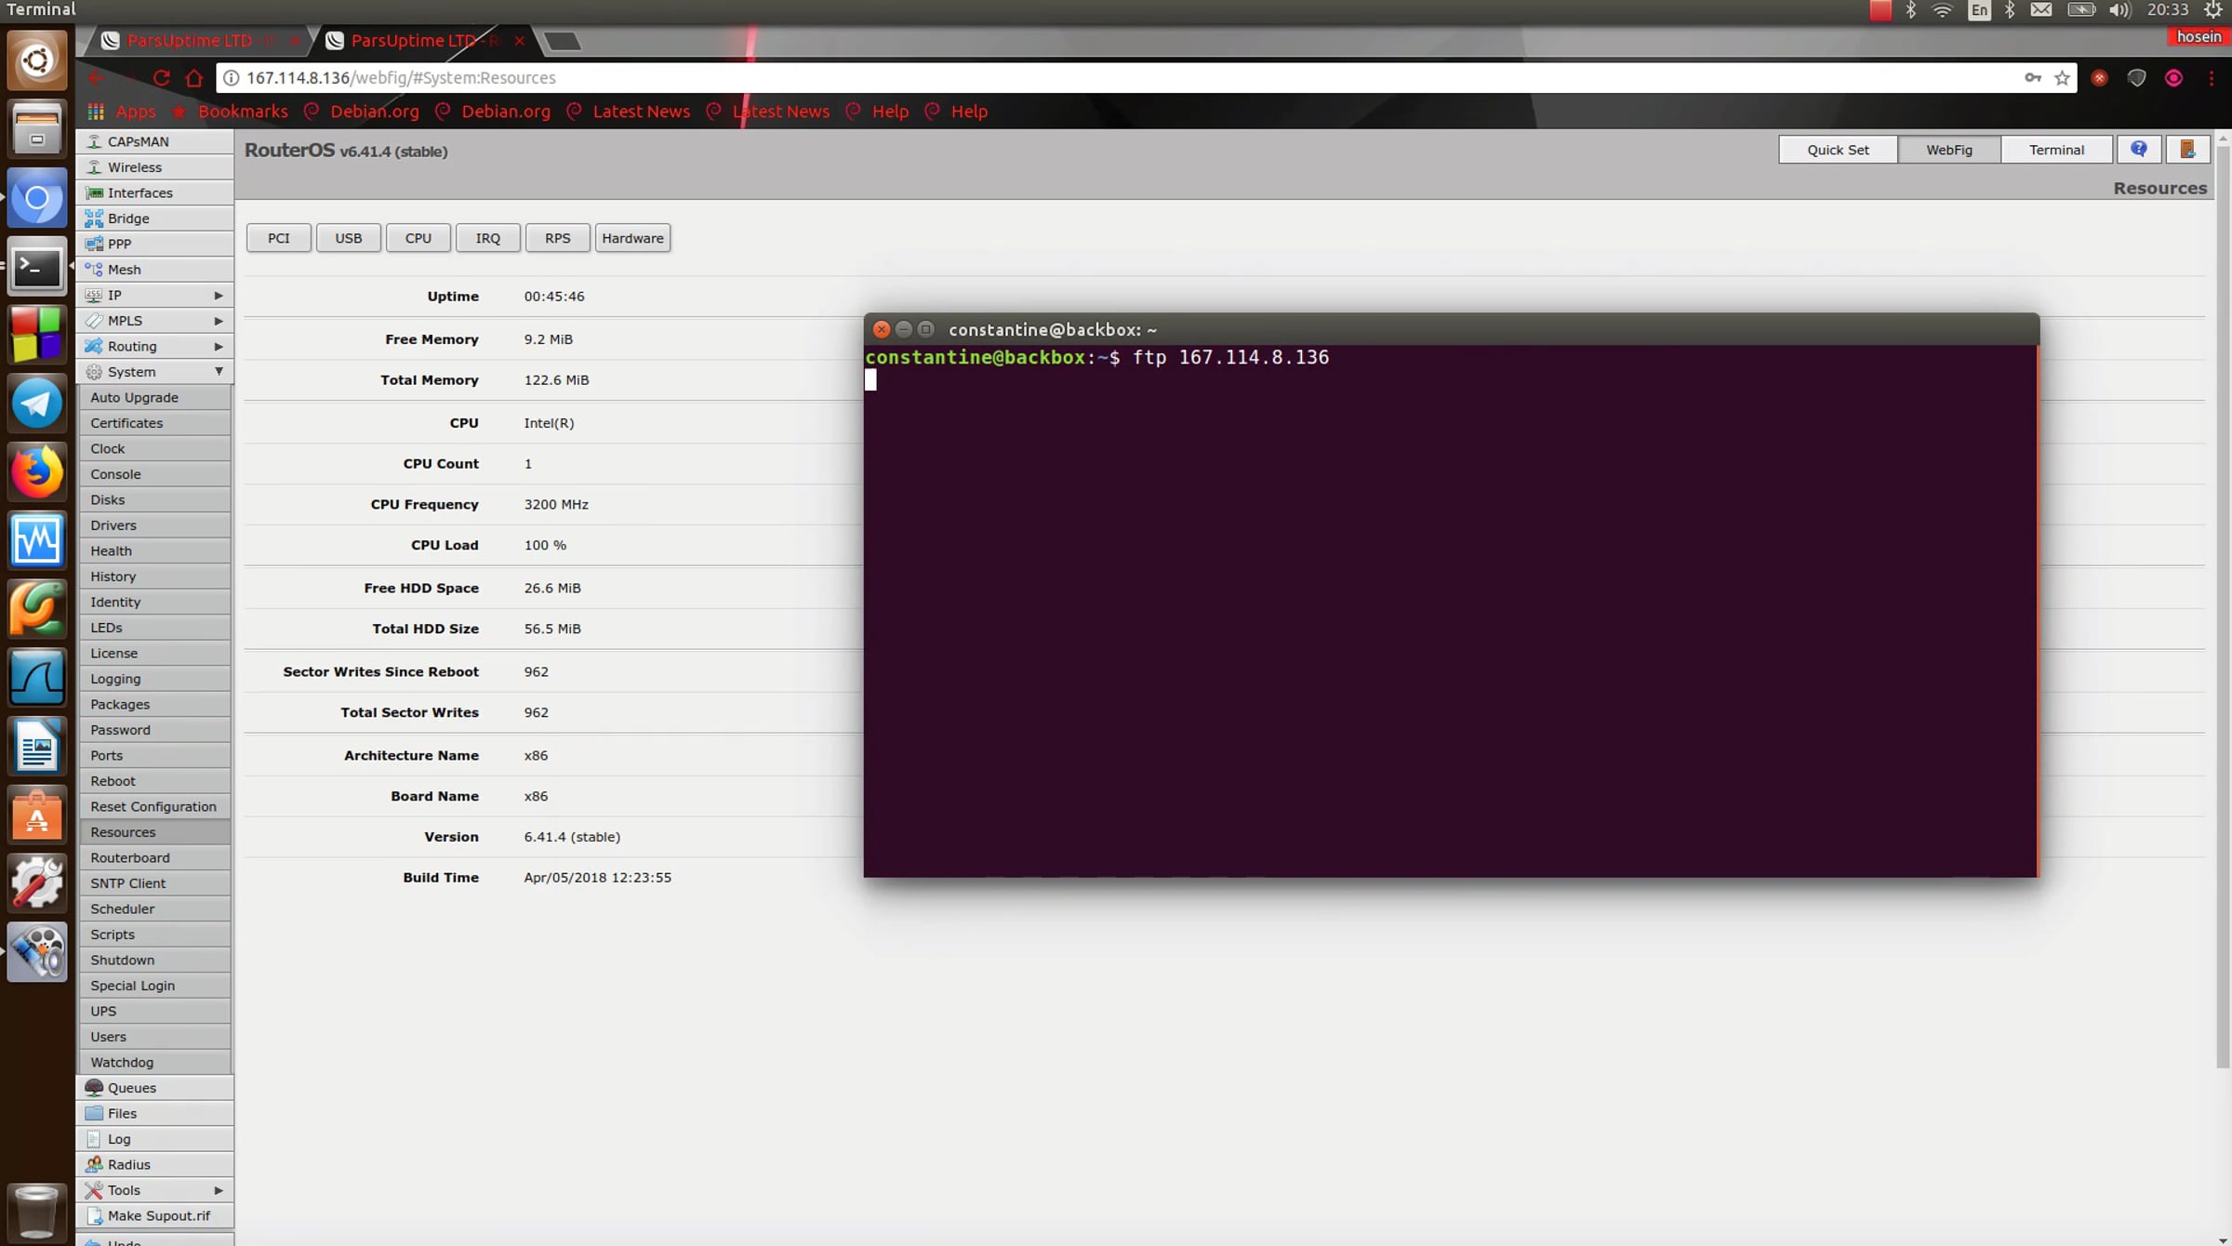Open the Apps shortcut in bookmarks bar
Viewport: 2232px width, 1246px height.
point(122,112)
